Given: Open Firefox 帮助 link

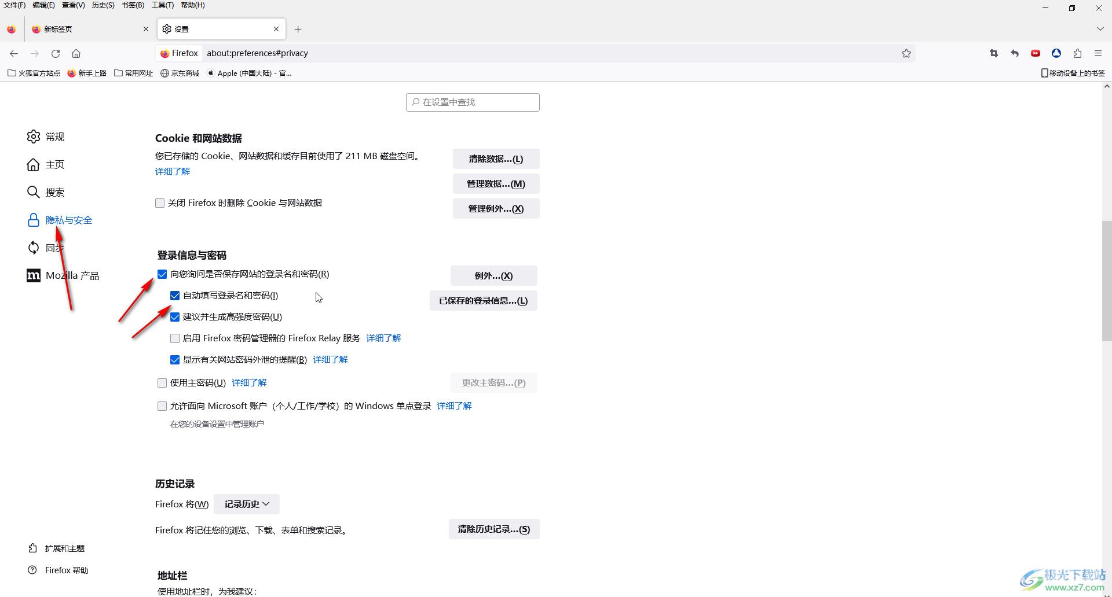Looking at the screenshot, I should point(58,570).
